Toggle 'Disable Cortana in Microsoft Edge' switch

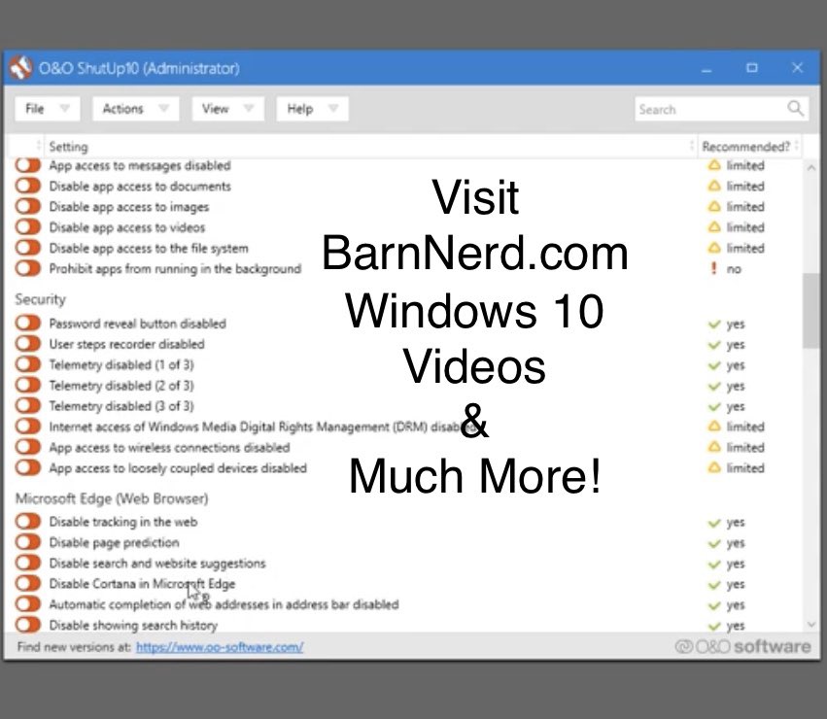28,583
